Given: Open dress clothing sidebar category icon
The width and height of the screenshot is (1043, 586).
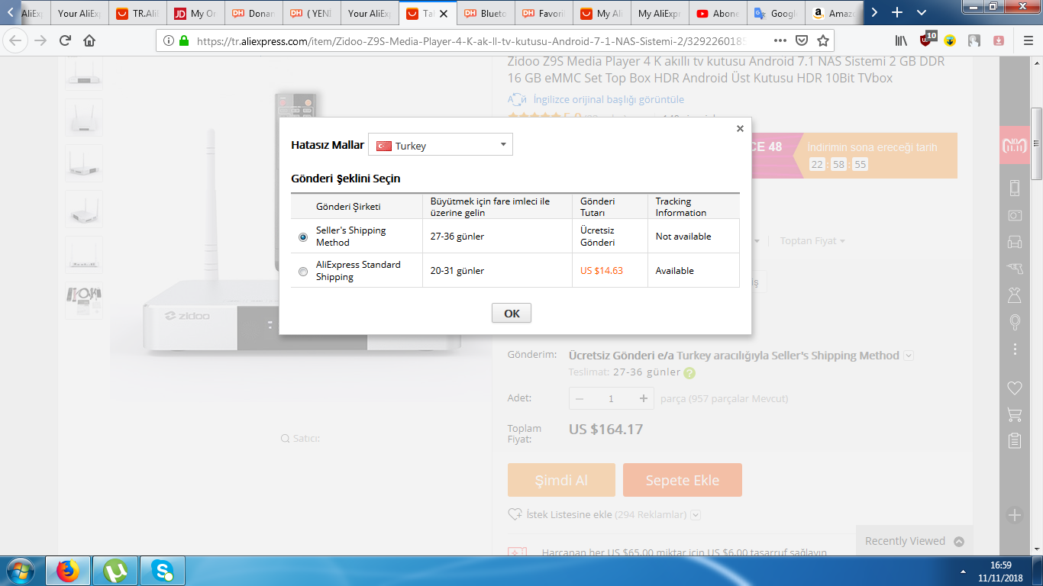Looking at the screenshot, I should tap(1015, 295).
